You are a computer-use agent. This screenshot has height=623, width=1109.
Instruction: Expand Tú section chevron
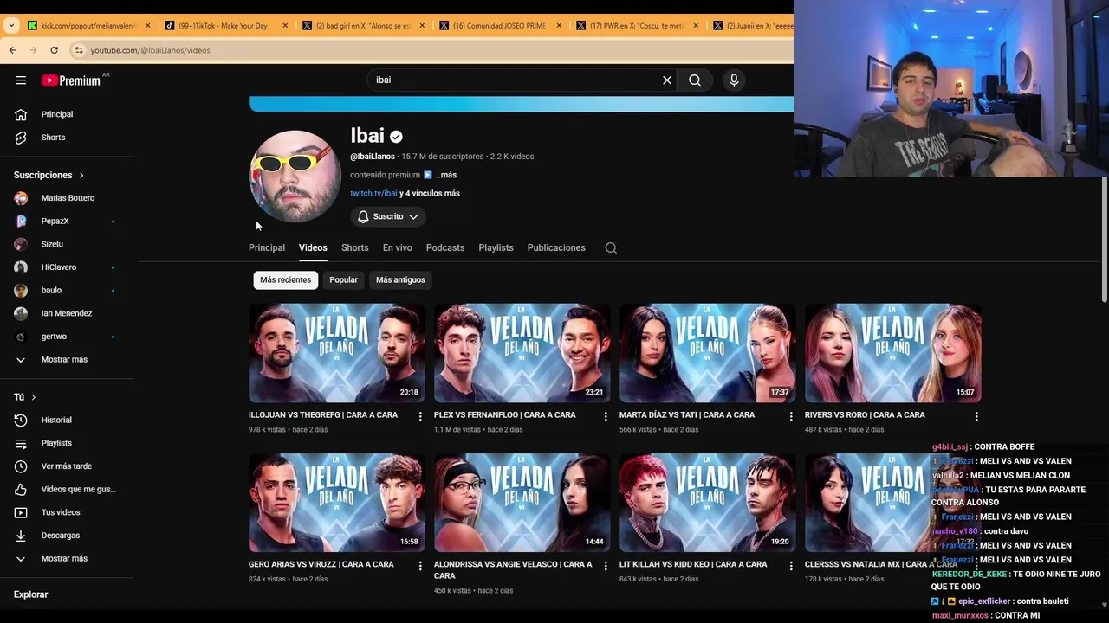pyautogui.click(x=33, y=397)
